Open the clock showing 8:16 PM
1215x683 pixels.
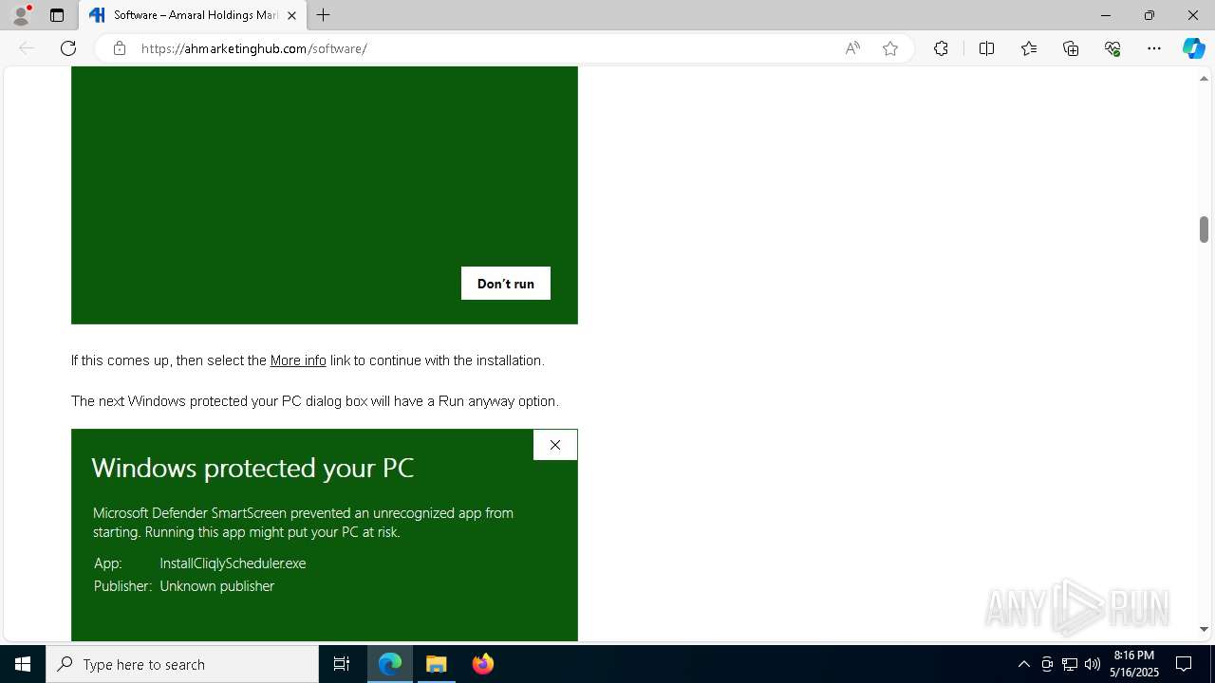tap(1133, 664)
